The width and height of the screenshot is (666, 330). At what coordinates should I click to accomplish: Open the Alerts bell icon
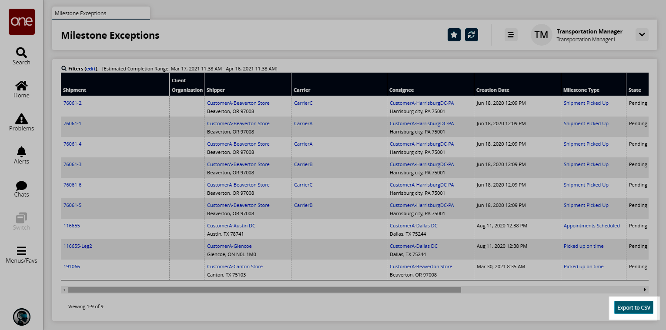coord(21,151)
